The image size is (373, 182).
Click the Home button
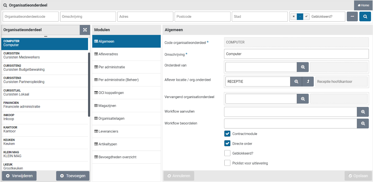[x=363, y=5]
